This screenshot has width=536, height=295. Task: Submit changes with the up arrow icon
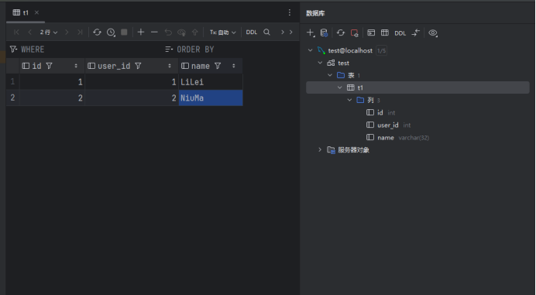pyautogui.click(x=195, y=32)
